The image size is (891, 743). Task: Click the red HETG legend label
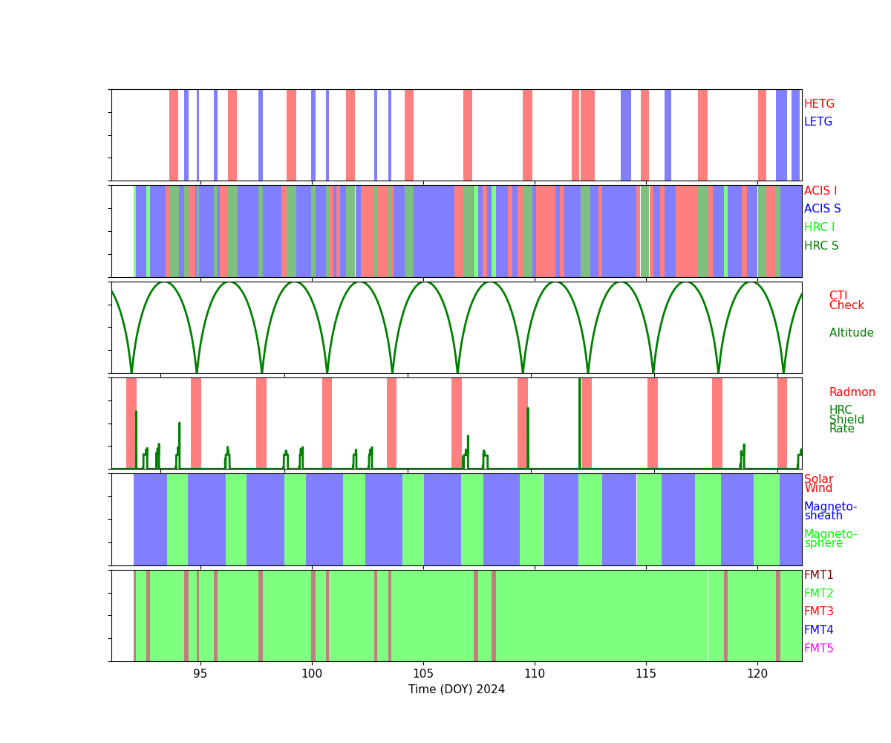(x=819, y=104)
